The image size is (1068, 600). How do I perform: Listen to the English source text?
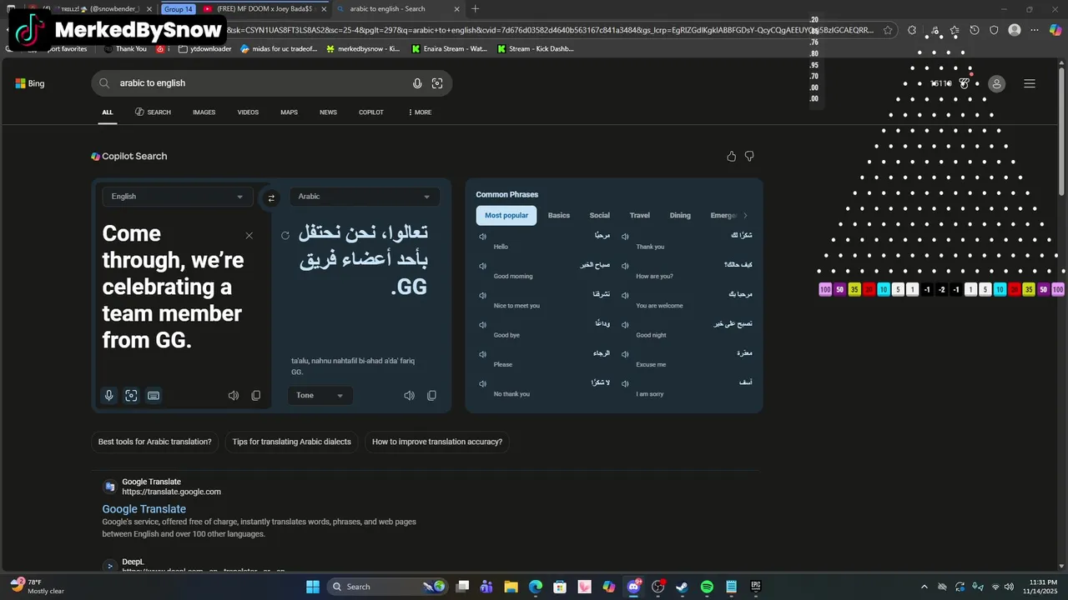[234, 396]
